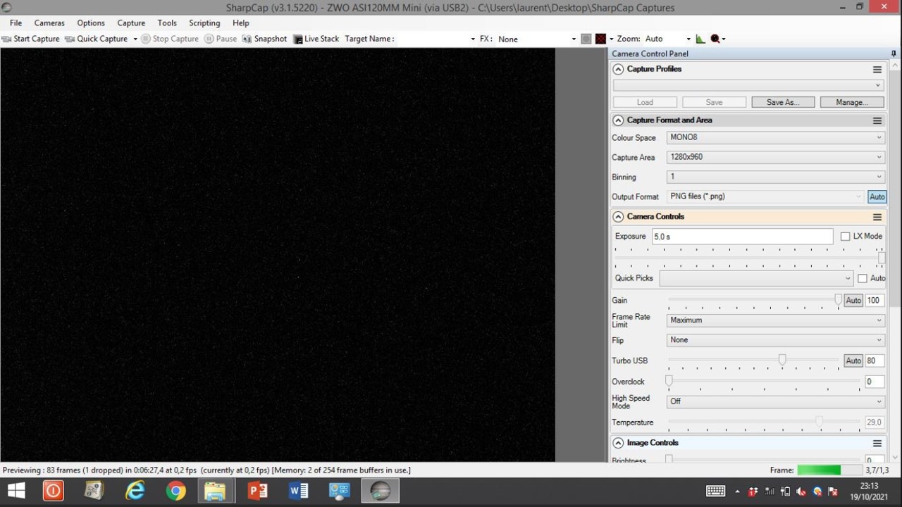The height and width of the screenshot is (507, 902).
Task: Toggle Auto for Gain
Action: coord(853,301)
